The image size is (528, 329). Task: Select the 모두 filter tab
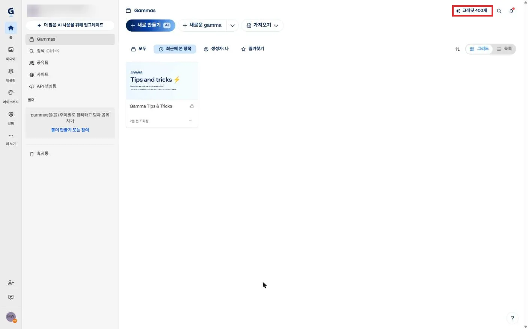click(139, 49)
